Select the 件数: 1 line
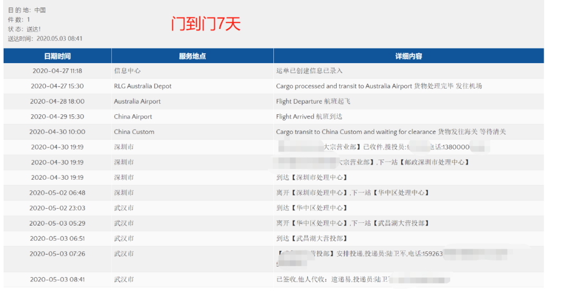Screen dimensions: 570x294 click(x=19, y=19)
